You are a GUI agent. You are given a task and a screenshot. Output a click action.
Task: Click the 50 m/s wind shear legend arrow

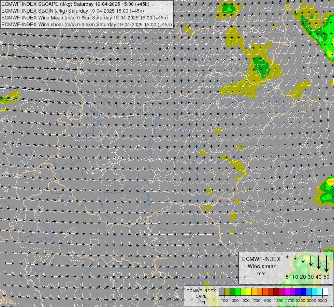[x=326, y=264]
